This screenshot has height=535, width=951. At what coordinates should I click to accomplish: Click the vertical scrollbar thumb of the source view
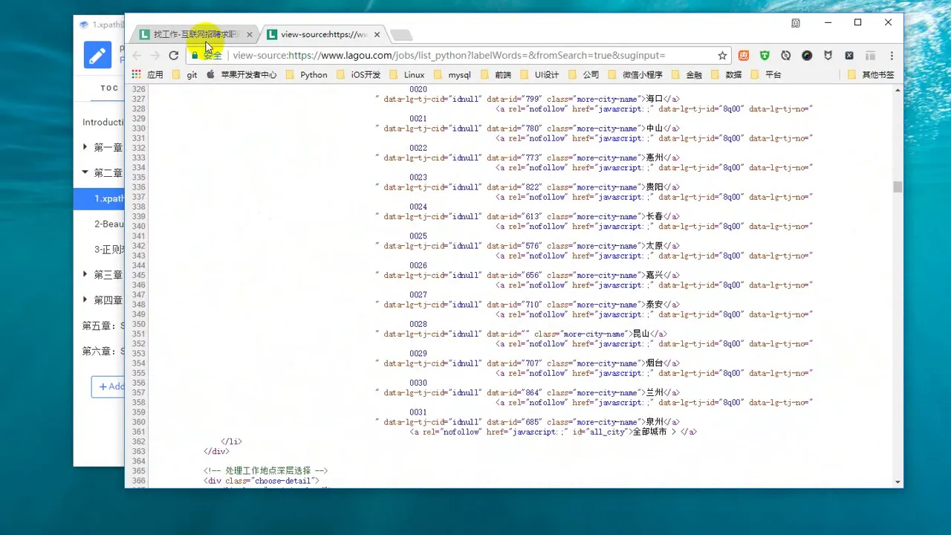898,187
